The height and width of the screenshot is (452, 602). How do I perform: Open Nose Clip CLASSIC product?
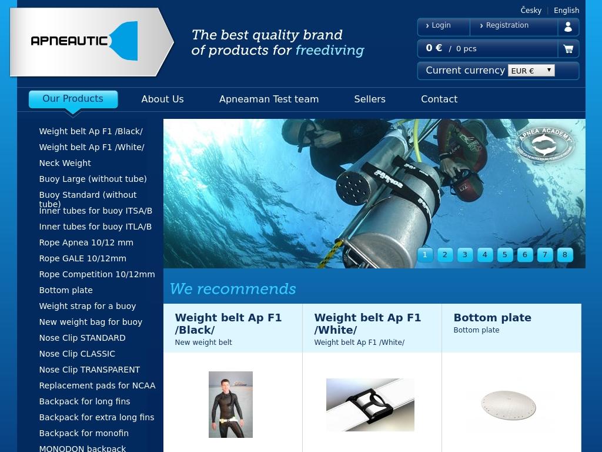point(77,354)
